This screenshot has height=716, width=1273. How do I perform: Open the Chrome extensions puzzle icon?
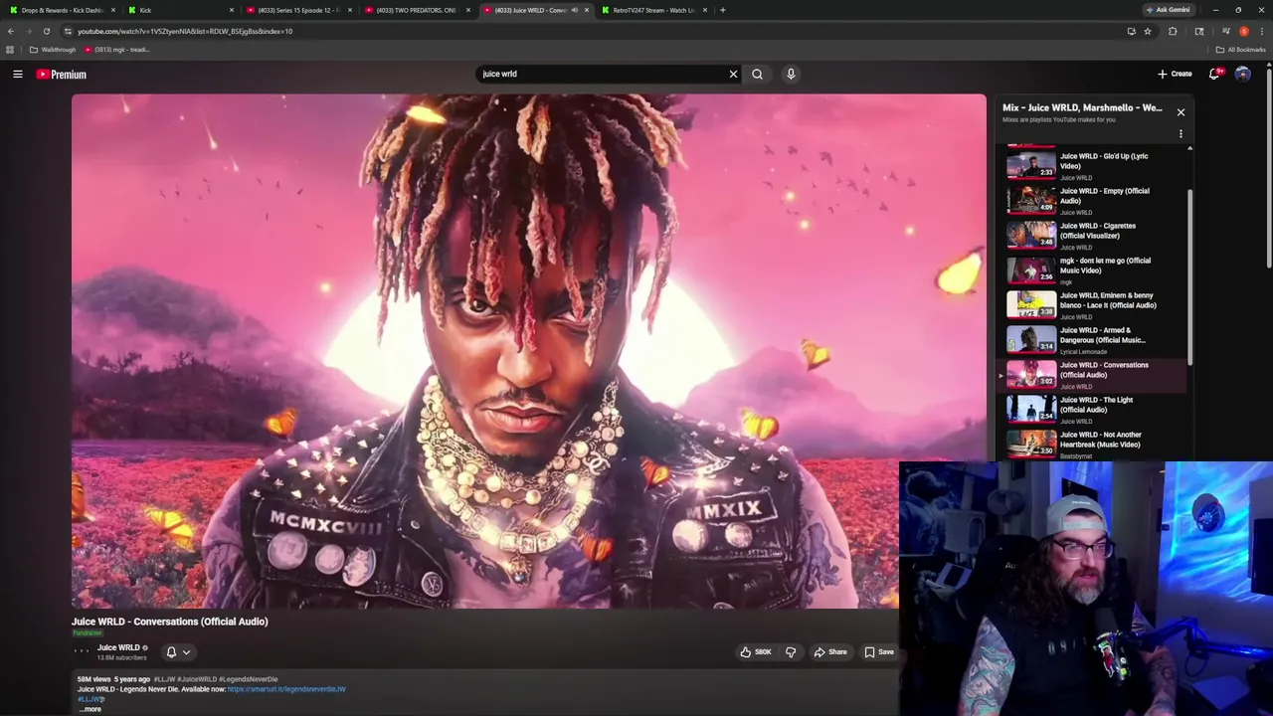1173,31
